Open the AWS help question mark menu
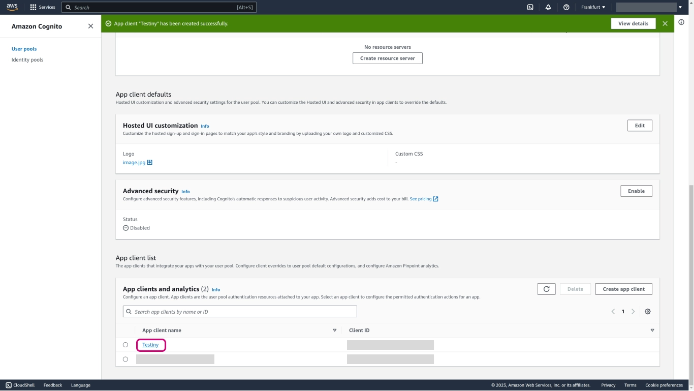The width and height of the screenshot is (694, 391). (566, 7)
